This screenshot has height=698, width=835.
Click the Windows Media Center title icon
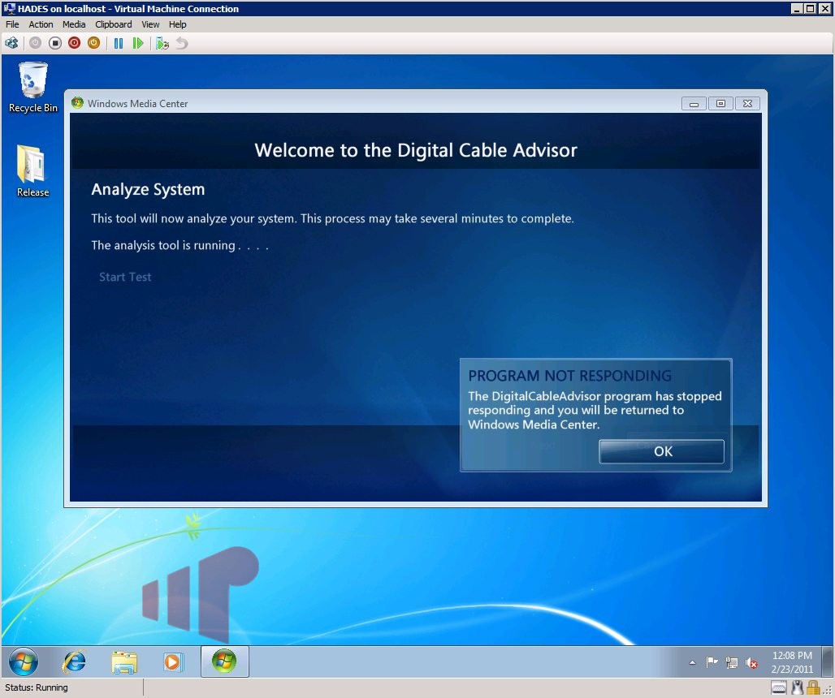(x=78, y=103)
